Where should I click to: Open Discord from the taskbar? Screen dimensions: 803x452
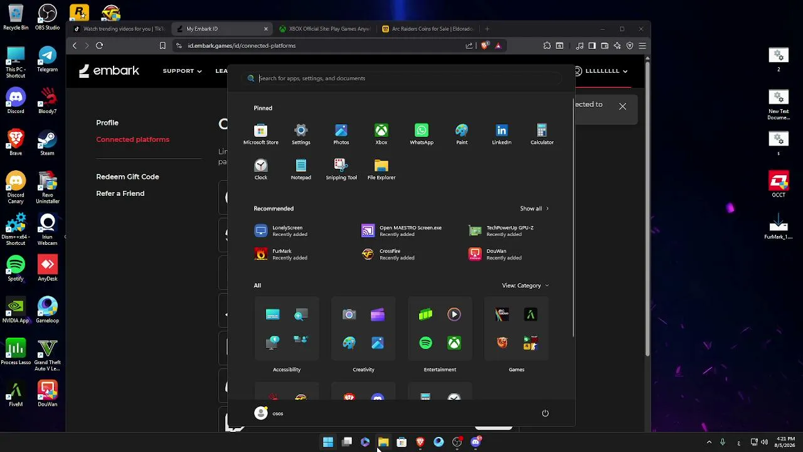tap(476, 443)
